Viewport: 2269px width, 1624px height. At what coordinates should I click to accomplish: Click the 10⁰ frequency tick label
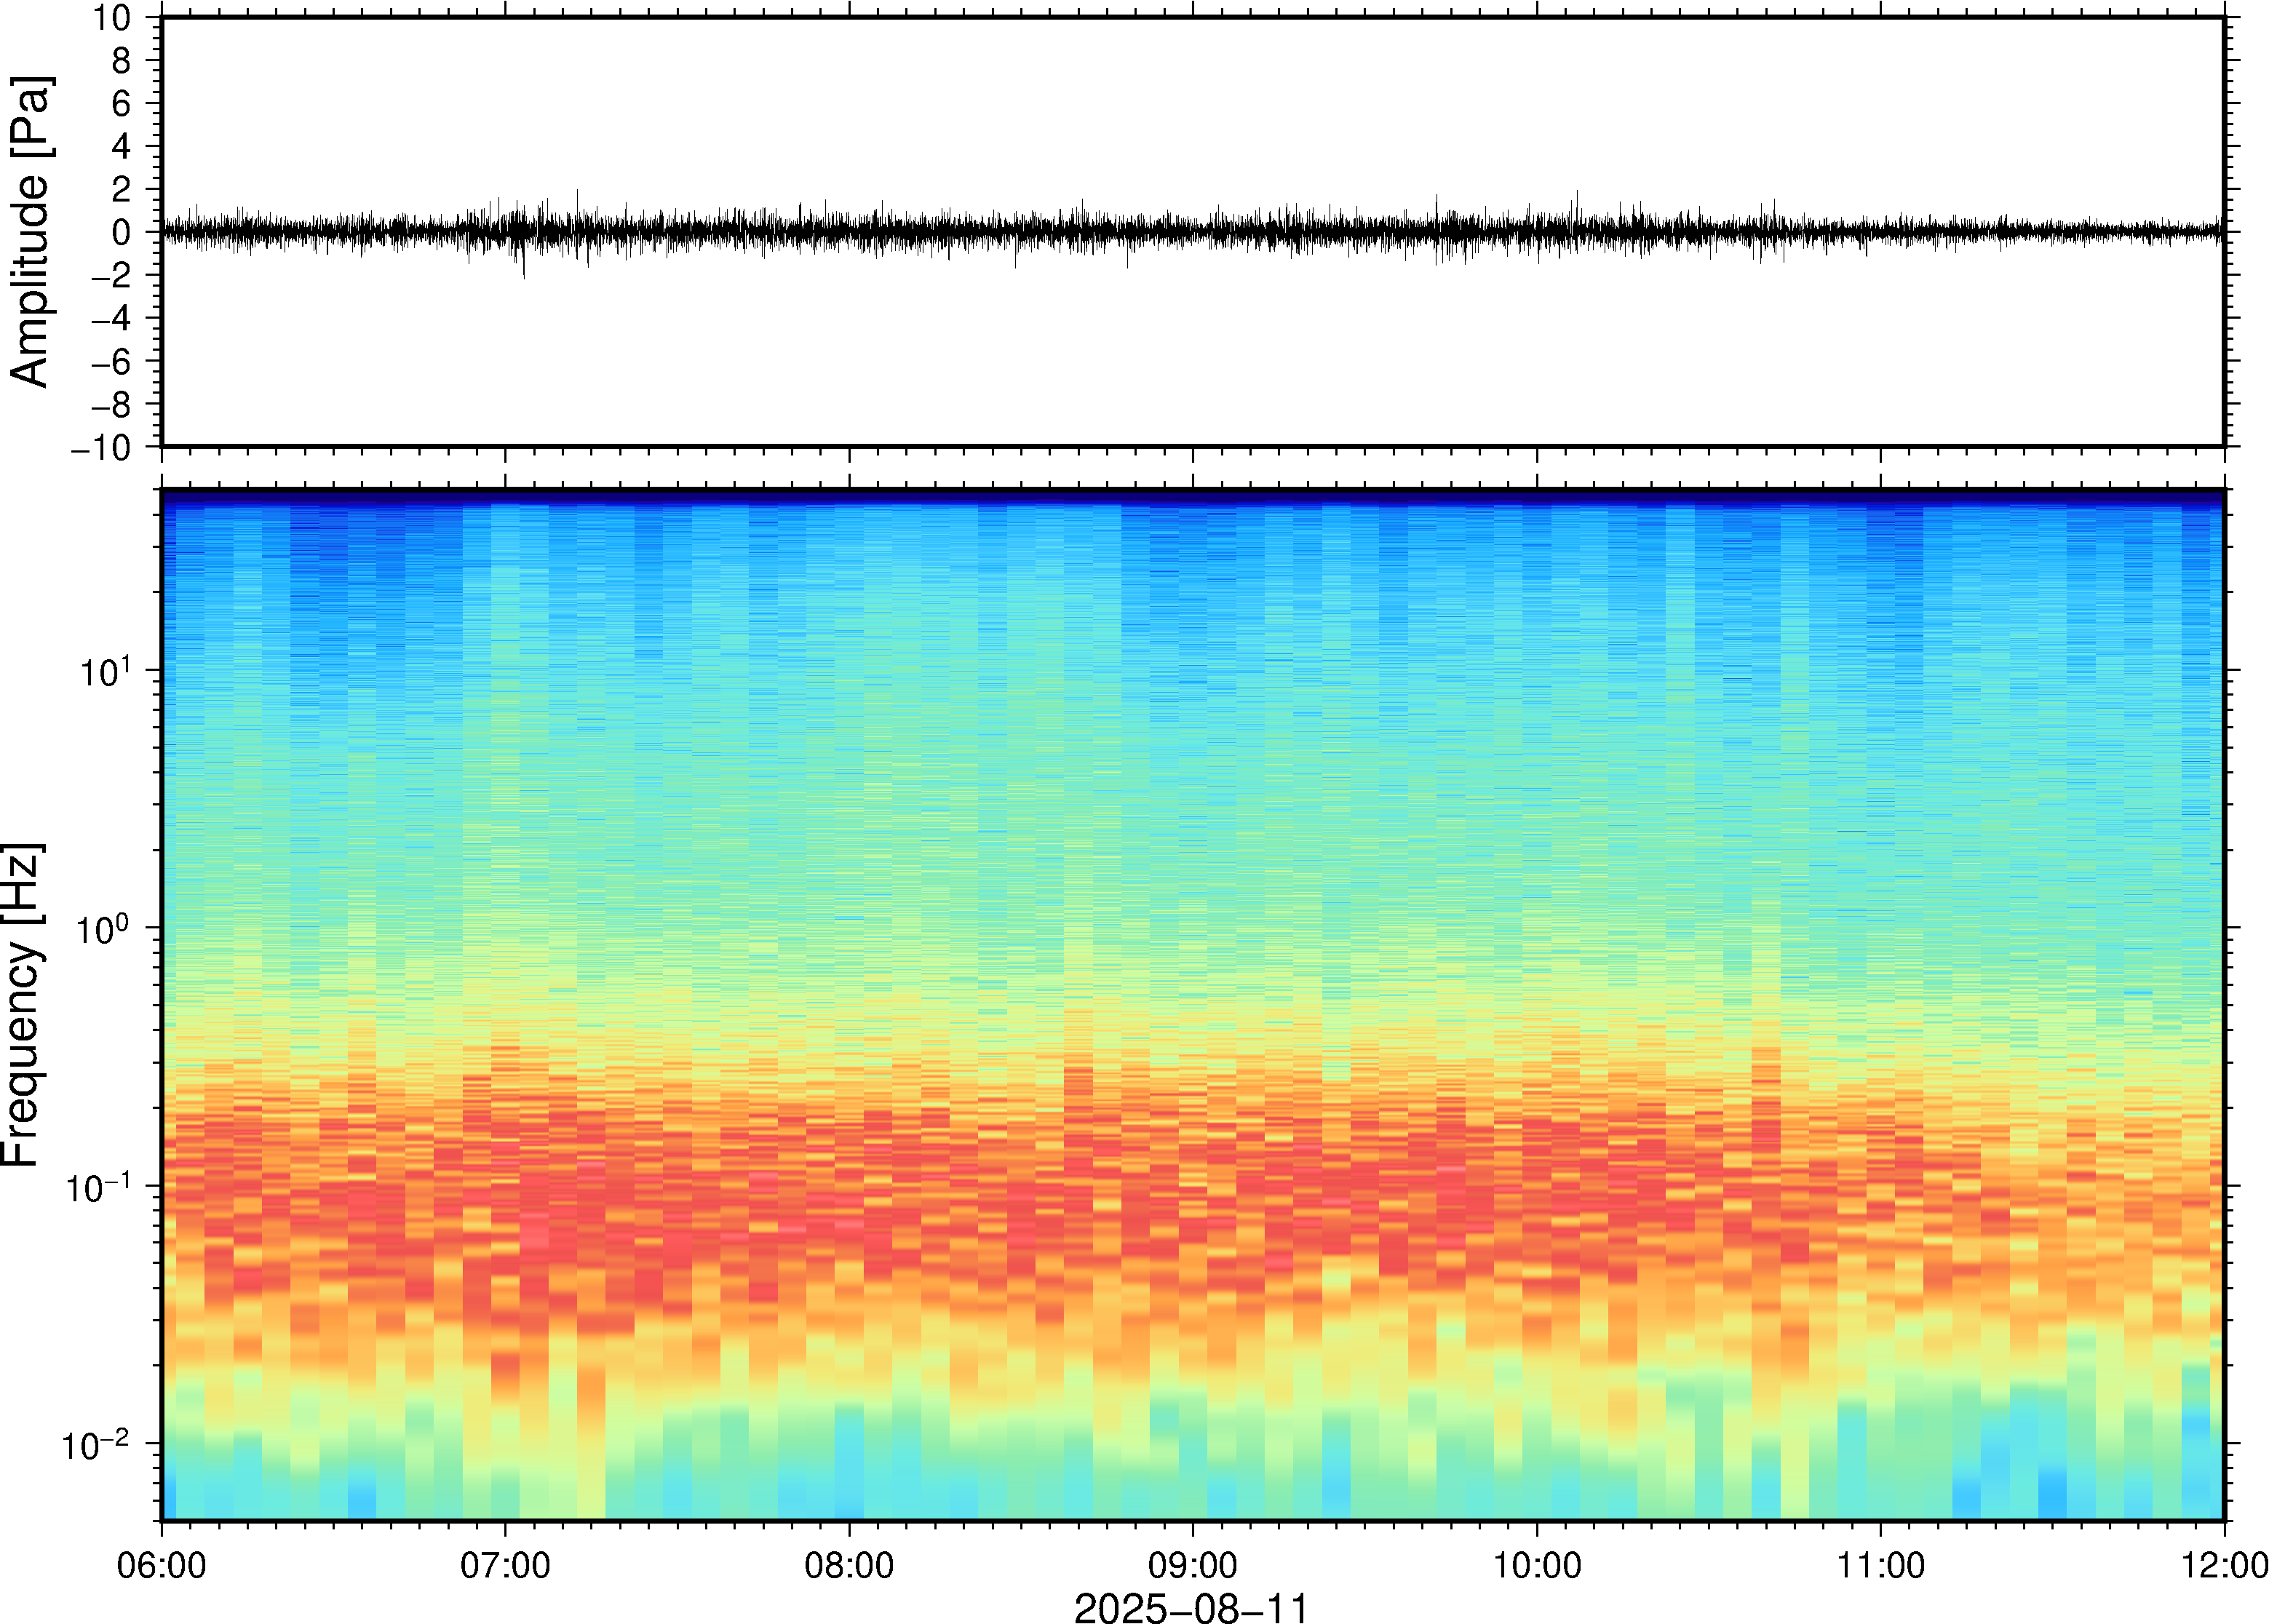coord(105,927)
